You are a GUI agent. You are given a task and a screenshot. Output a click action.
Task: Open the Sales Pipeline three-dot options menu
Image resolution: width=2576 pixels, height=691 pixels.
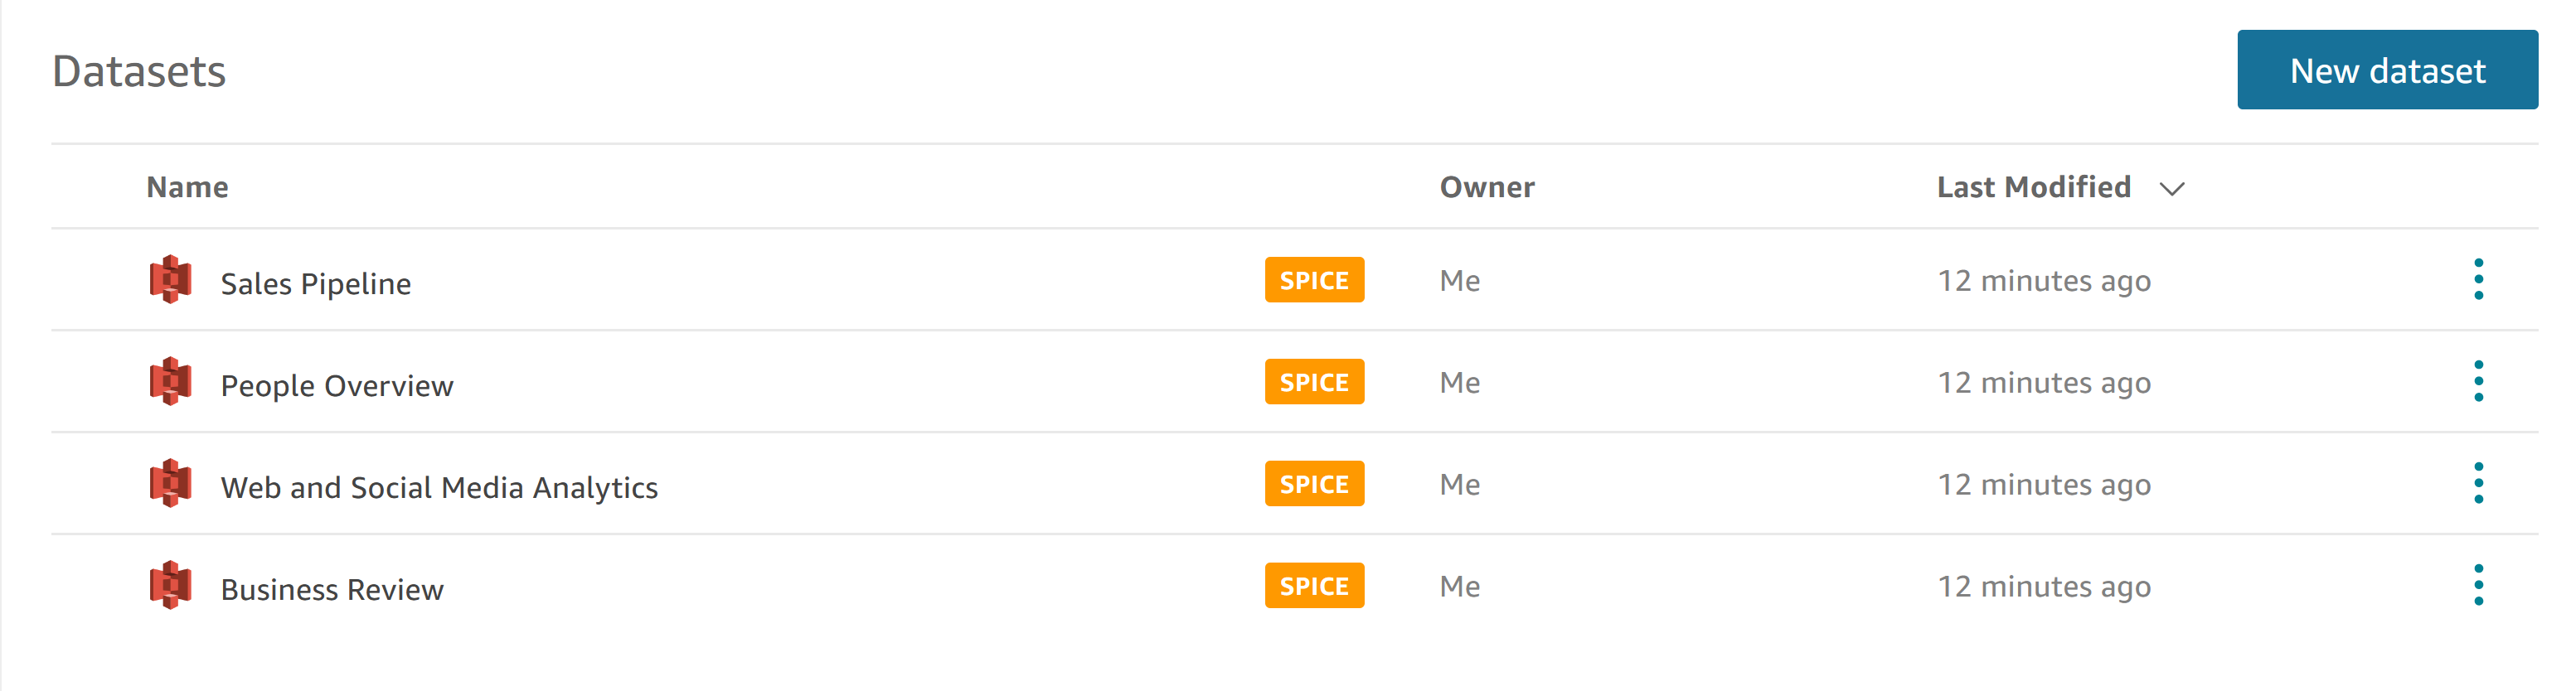coord(2478,280)
